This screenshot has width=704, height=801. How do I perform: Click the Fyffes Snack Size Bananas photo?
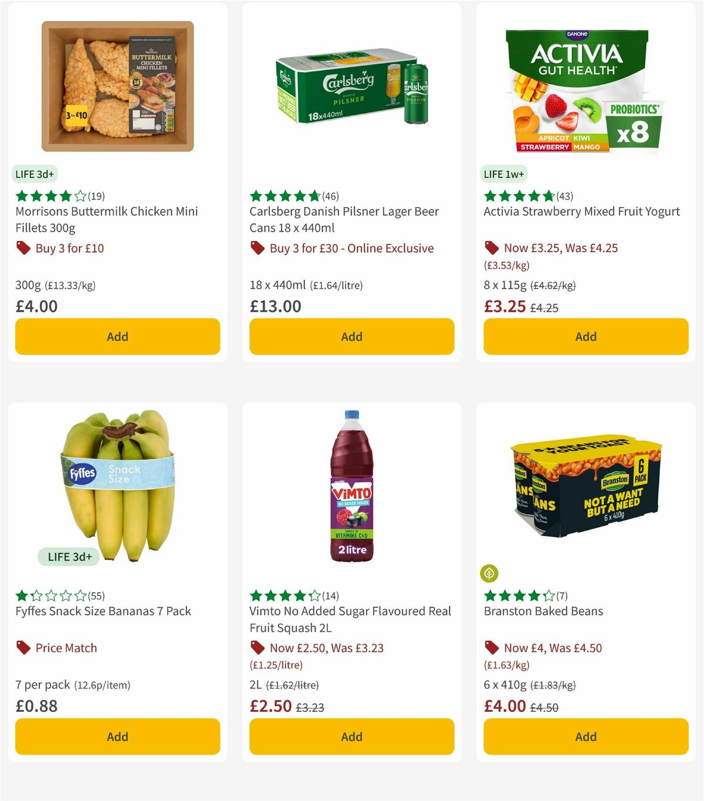coord(117,487)
